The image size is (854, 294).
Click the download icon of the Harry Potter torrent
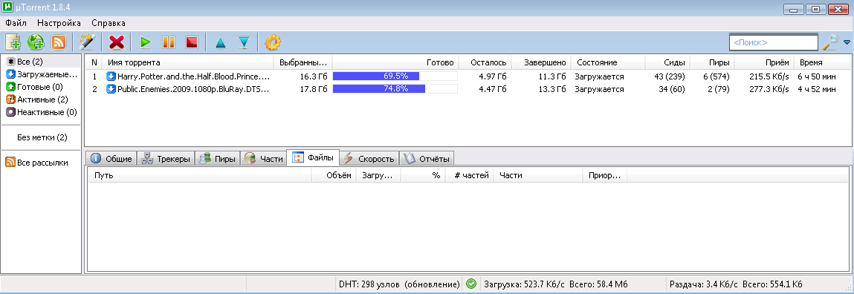(111, 76)
